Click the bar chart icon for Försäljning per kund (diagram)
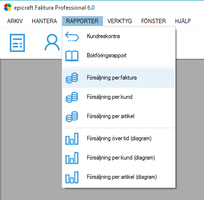The height and width of the screenshot is (200, 204). click(72, 158)
